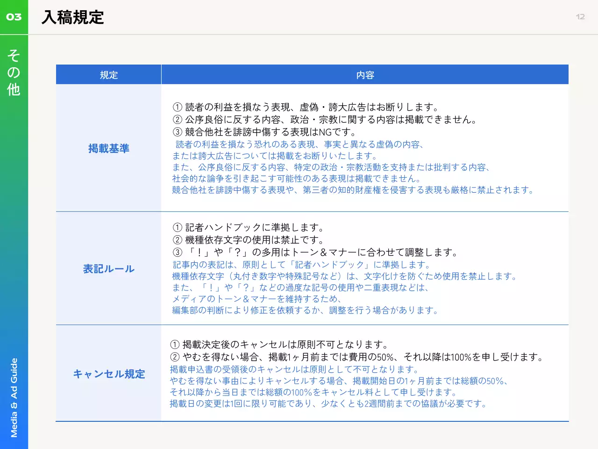Screen dimensions: 598x449
Task: Click the line "① 記者ハンドブックに準拠します"
Action: pos(249,227)
